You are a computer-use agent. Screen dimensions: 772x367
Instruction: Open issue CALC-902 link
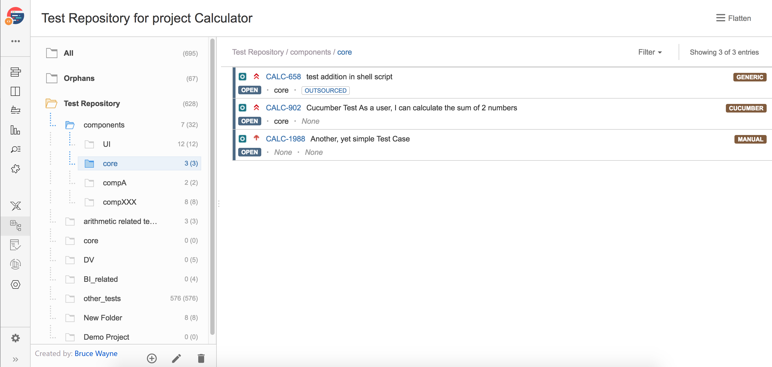coord(283,108)
